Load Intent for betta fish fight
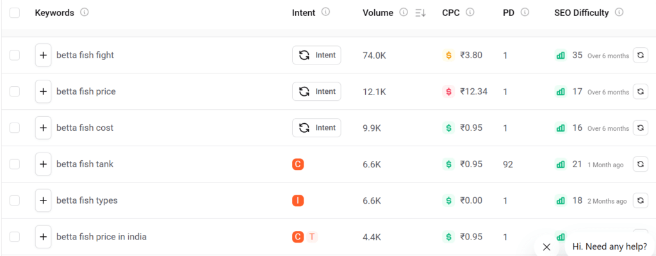Screen dimensions: 656x256 click(x=316, y=55)
